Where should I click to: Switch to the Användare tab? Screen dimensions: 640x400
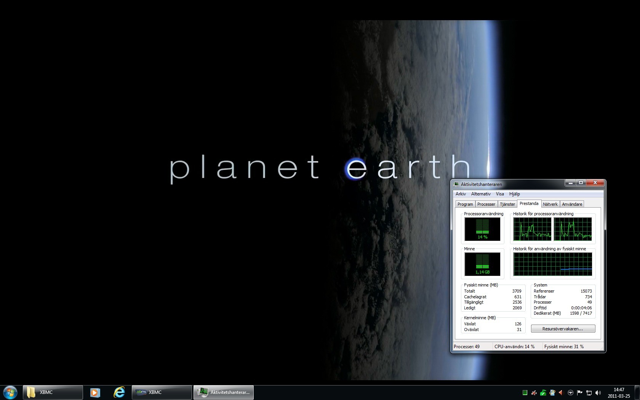tap(572, 204)
